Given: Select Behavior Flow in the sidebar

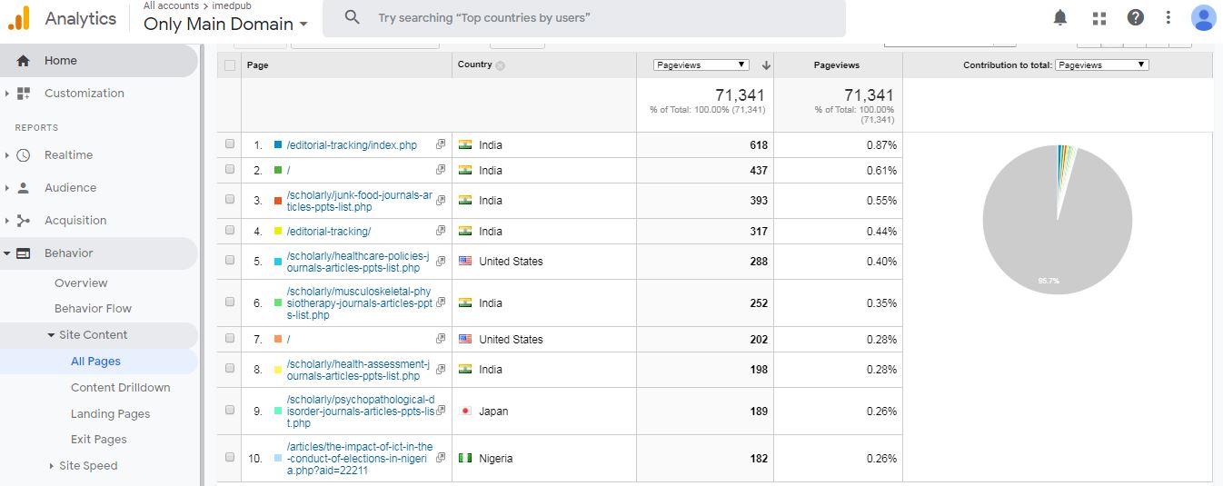Looking at the screenshot, I should [93, 308].
